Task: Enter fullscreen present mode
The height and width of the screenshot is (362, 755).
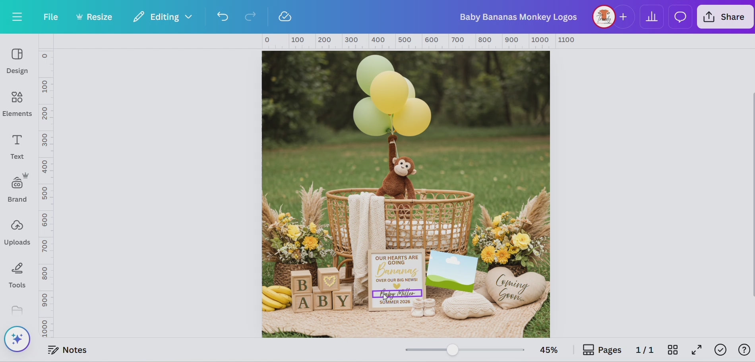Action: coord(697,350)
